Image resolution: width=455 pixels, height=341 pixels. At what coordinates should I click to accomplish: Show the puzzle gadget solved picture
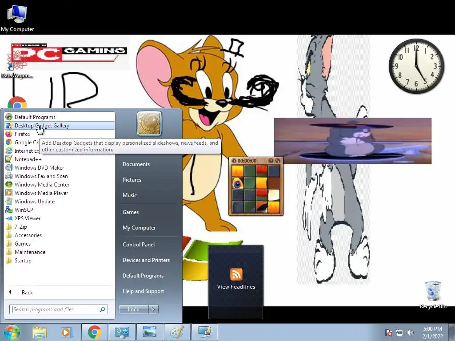(271, 161)
